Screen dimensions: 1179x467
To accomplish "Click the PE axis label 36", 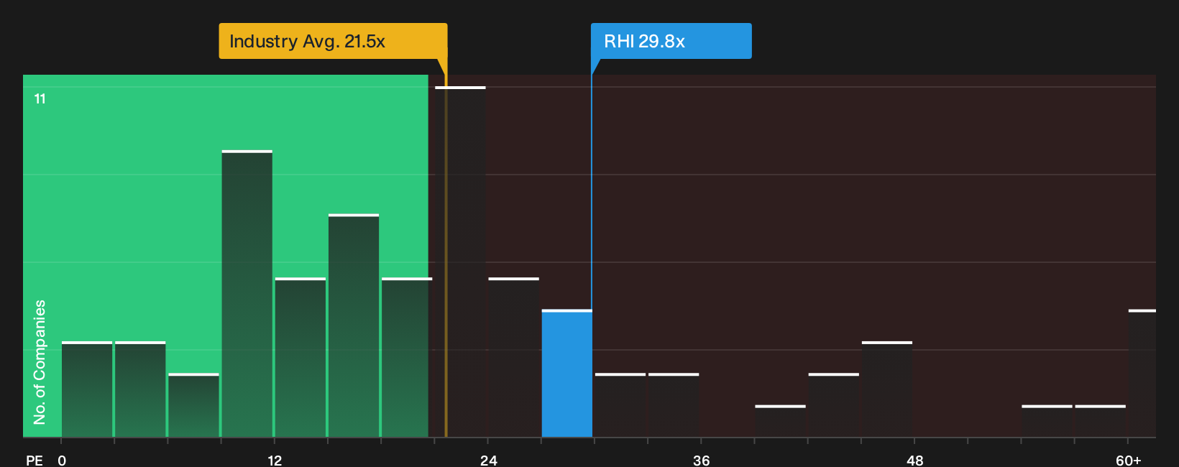I will (701, 461).
